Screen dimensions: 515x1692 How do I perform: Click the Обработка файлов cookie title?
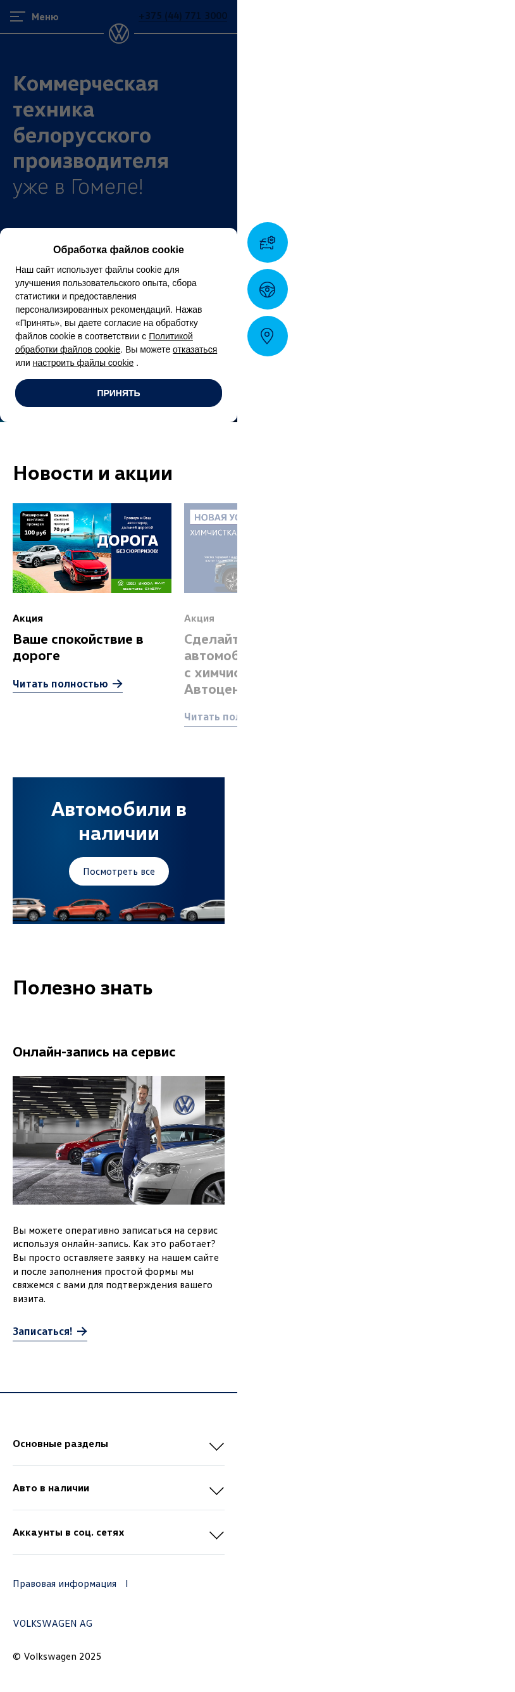click(118, 249)
